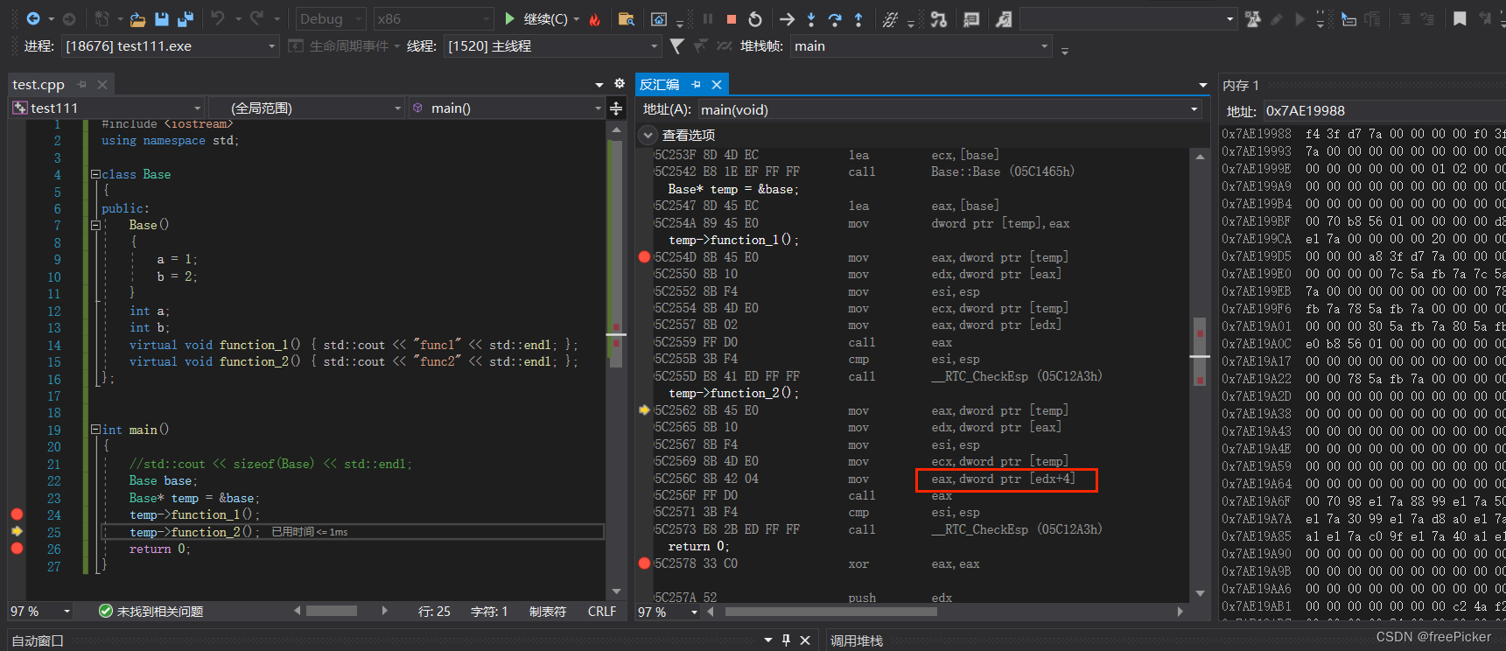1506x651 pixels.
Task: Open the stack frame dropdown showing main
Action: (x=921, y=45)
